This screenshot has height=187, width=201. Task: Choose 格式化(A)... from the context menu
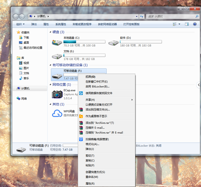[x=92, y=144]
